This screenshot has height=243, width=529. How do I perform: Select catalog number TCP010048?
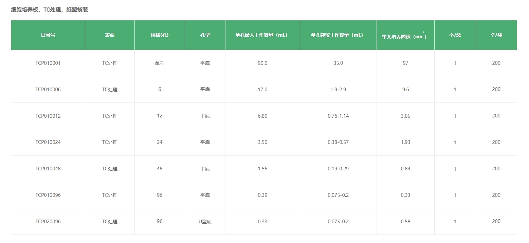pos(48,169)
